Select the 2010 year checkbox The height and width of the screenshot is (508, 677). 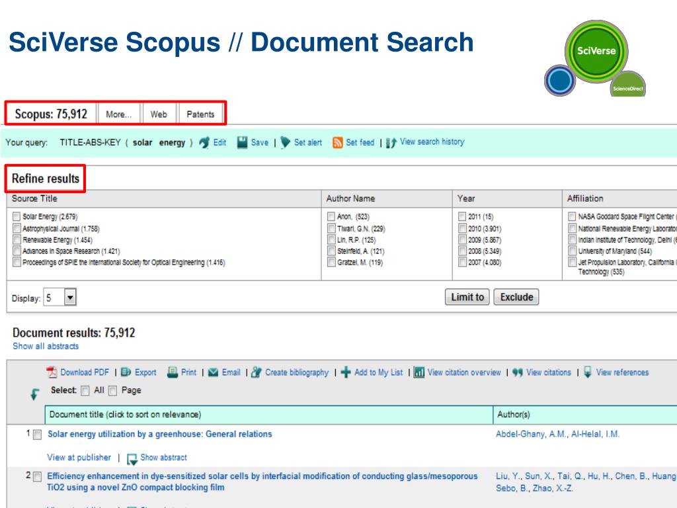click(x=462, y=228)
